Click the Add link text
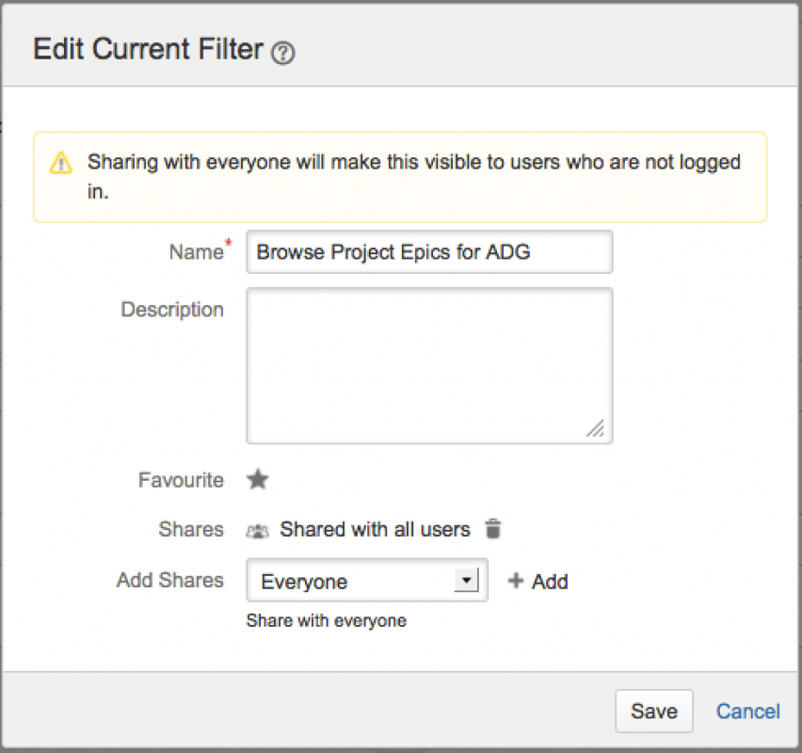This screenshot has width=802, height=753. tap(550, 582)
